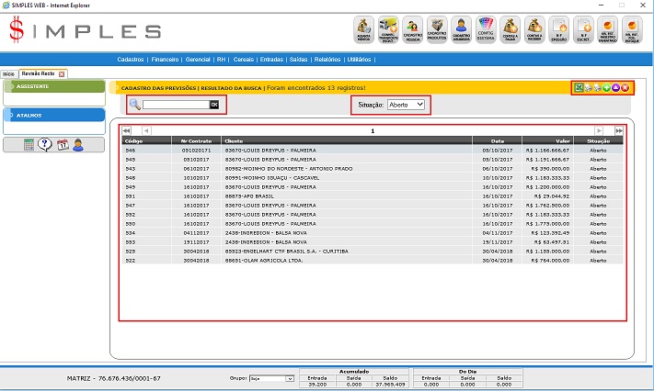
Task: Expand the Grupo dropdown in footer
Action: (x=273, y=378)
